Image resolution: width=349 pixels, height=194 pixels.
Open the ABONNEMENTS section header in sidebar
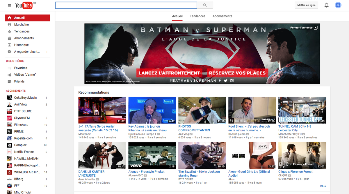(16, 91)
